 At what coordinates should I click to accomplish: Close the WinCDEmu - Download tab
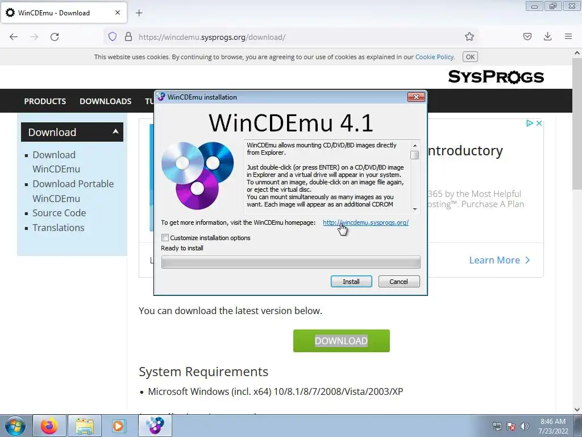[118, 13]
